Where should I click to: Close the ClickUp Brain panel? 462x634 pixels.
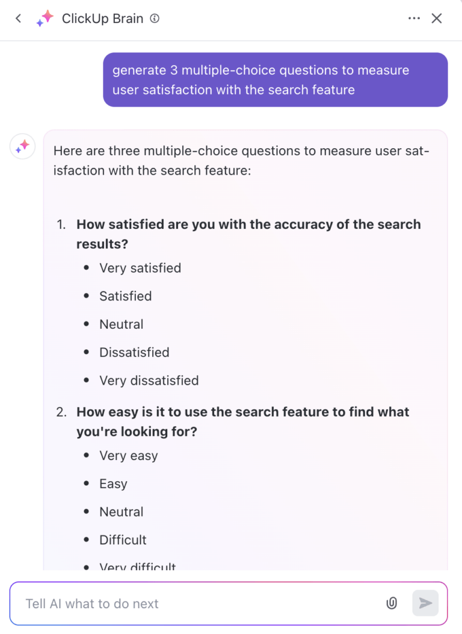[x=437, y=19]
